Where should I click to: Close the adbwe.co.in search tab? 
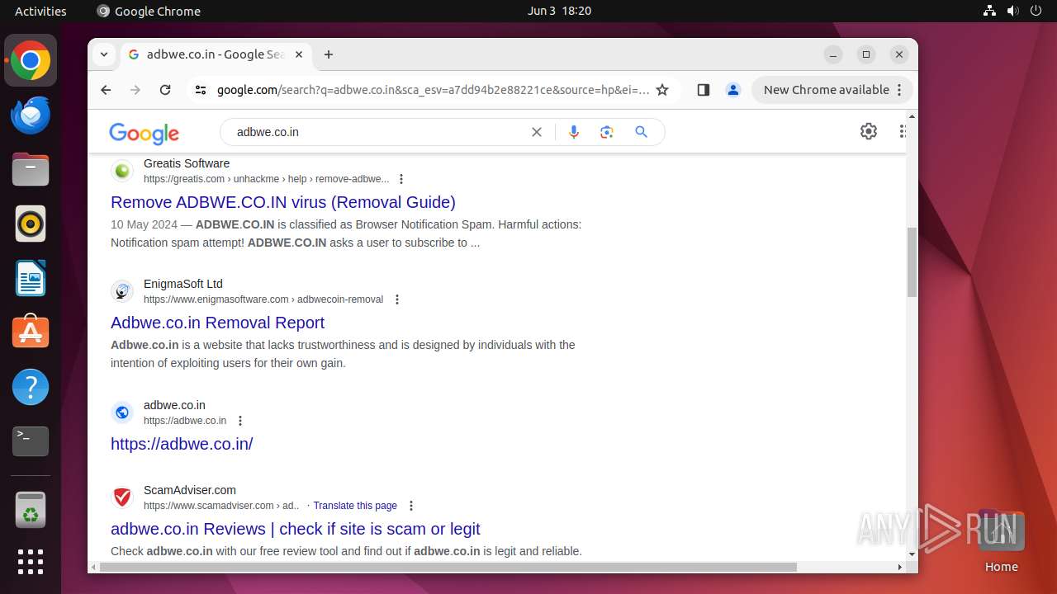[299, 54]
